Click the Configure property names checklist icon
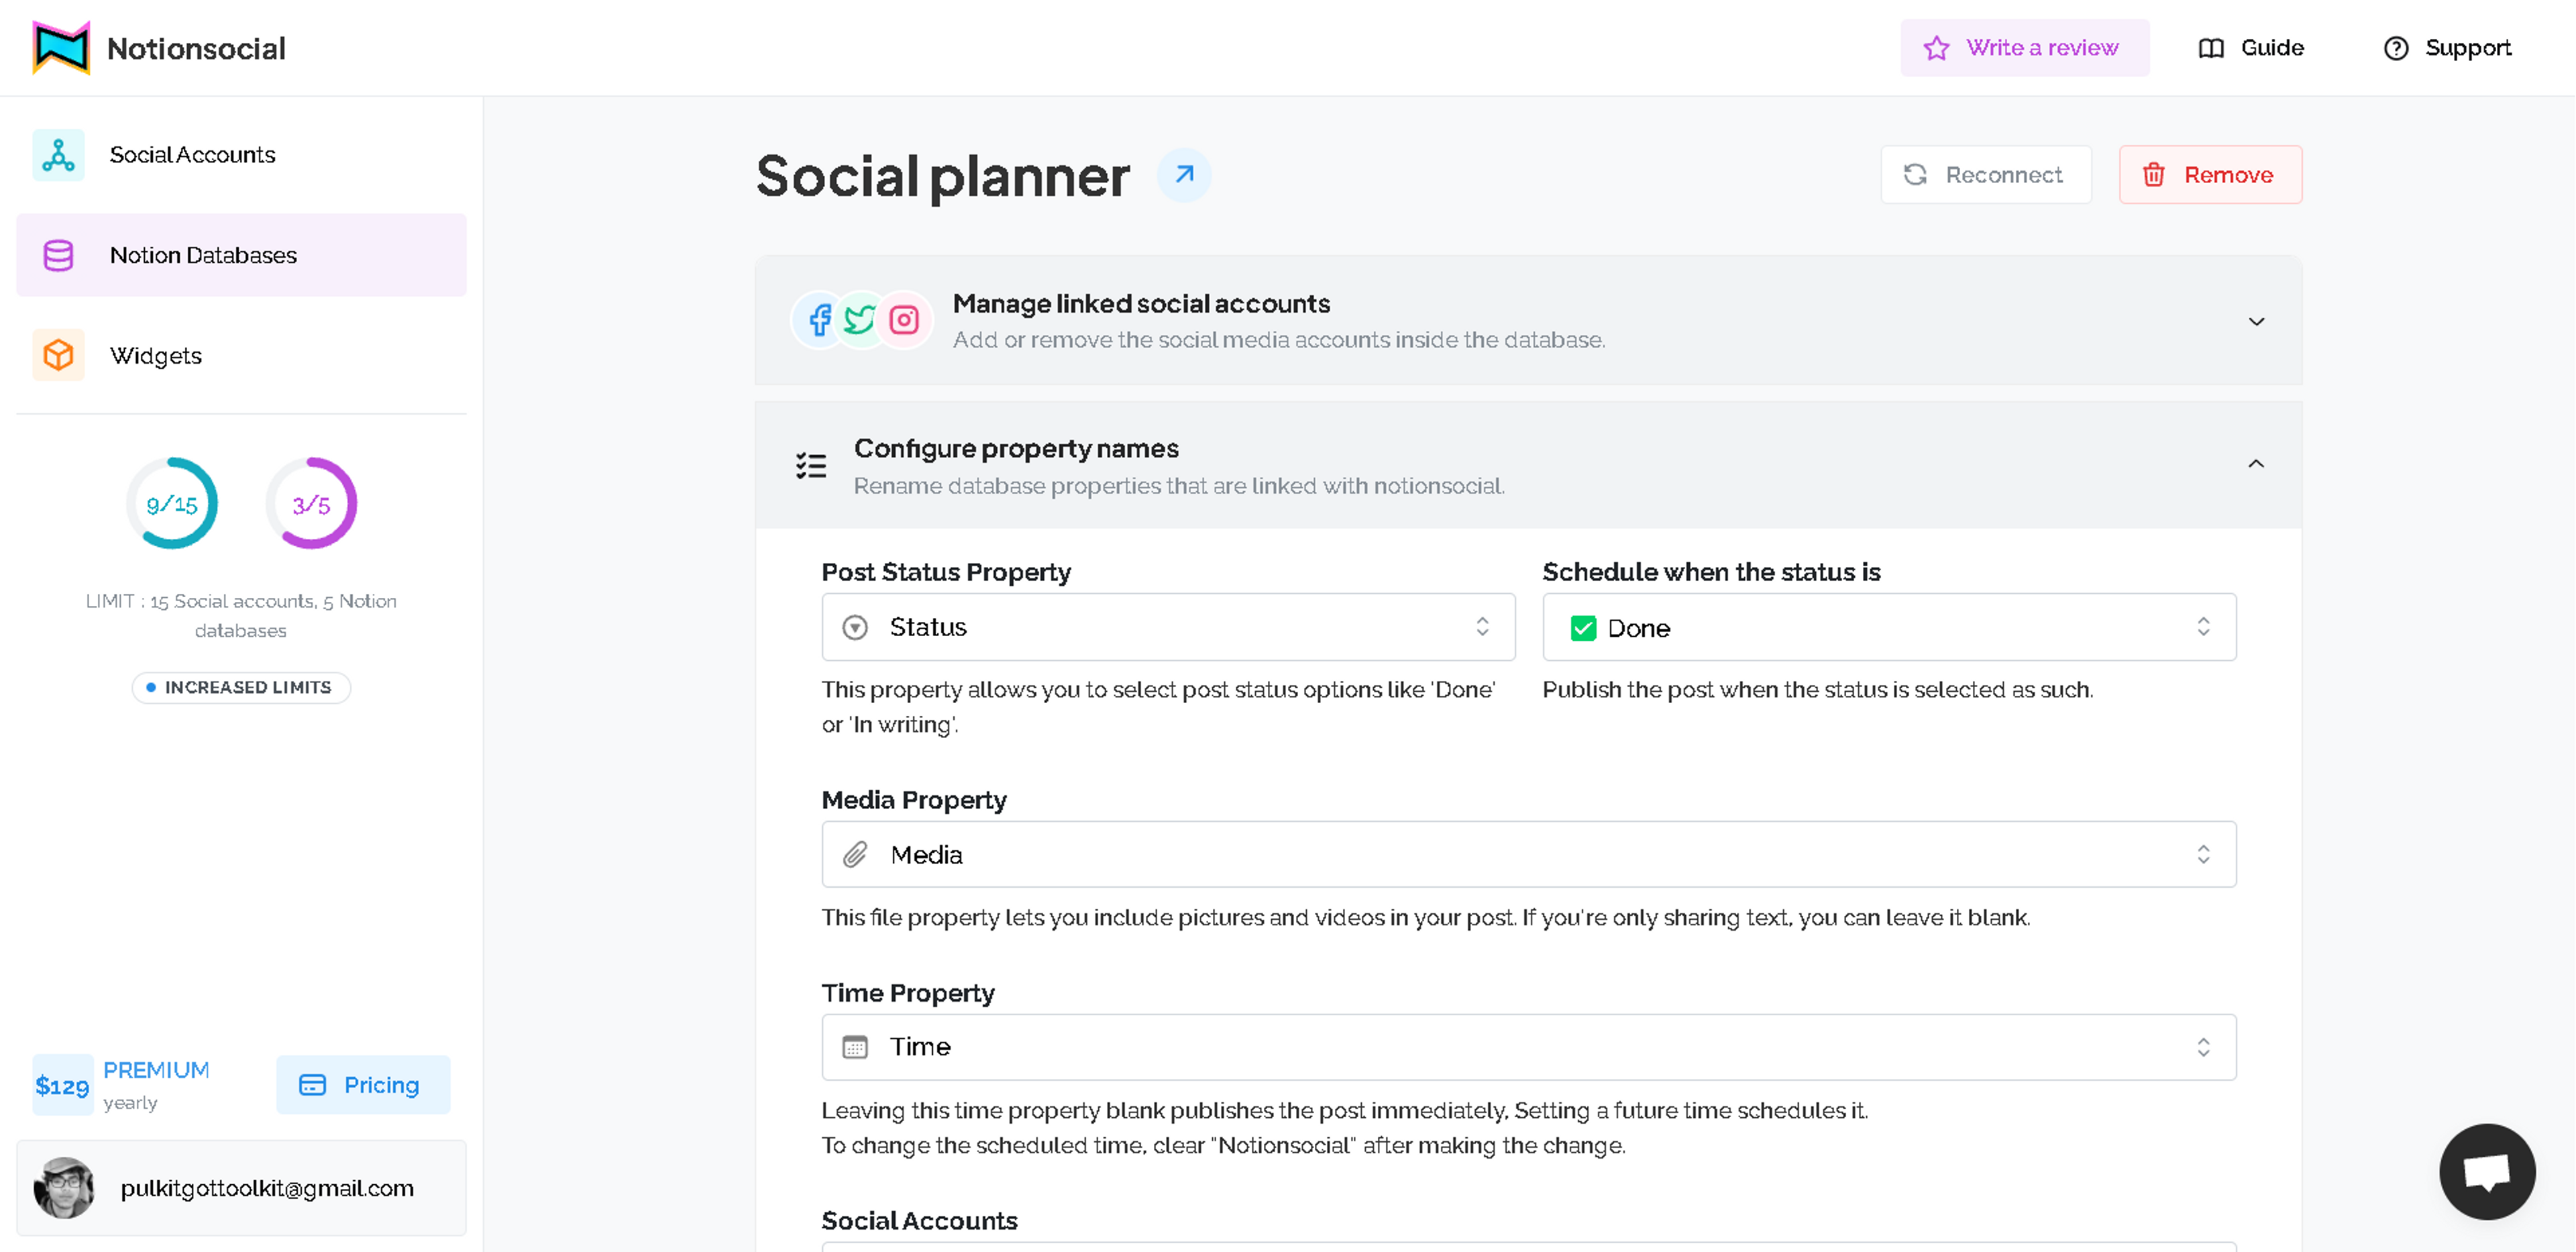The height and width of the screenshot is (1252, 2576). pyautogui.click(x=811, y=465)
